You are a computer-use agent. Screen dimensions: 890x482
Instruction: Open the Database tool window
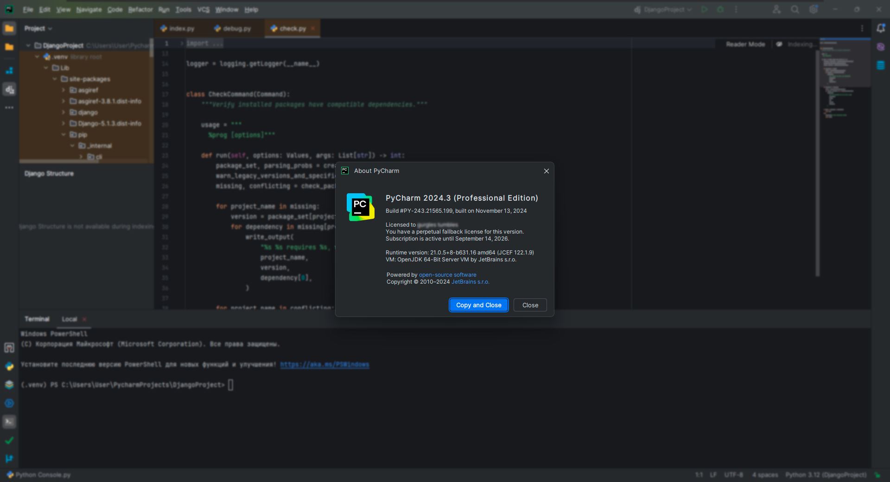coord(881,65)
